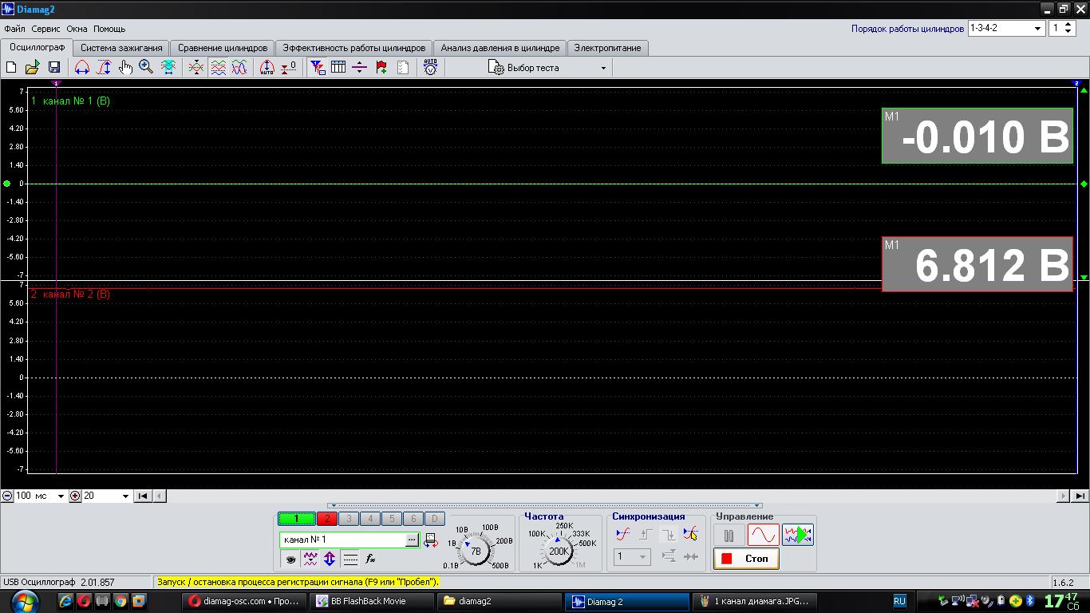The image size is (1090, 613).
Task: Click the horizontal divider cursor icon
Action: click(x=360, y=68)
